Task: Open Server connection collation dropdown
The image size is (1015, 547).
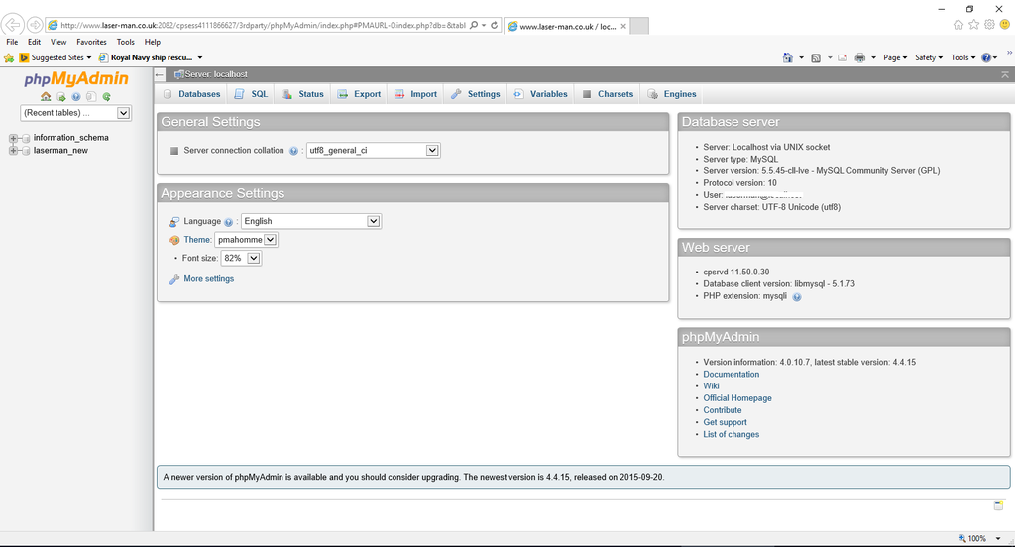Action: pyautogui.click(x=373, y=151)
